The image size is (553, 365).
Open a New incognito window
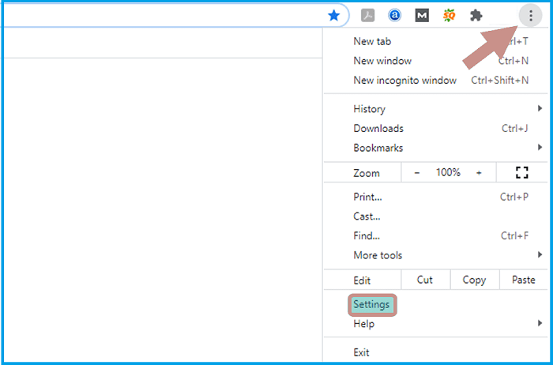435,80
